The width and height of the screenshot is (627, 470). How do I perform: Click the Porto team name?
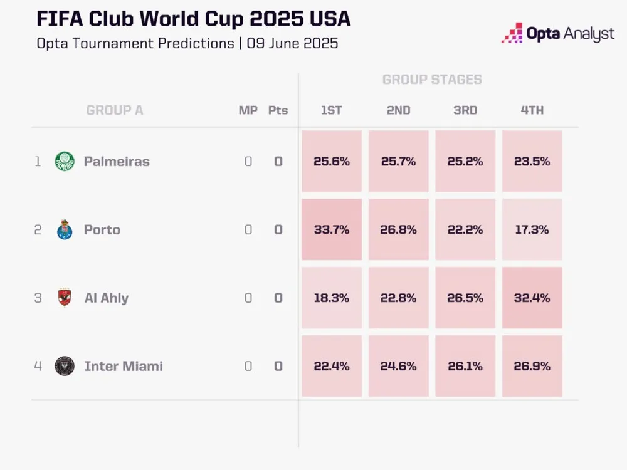(102, 230)
